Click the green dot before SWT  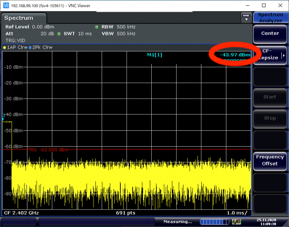pos(59,34)
